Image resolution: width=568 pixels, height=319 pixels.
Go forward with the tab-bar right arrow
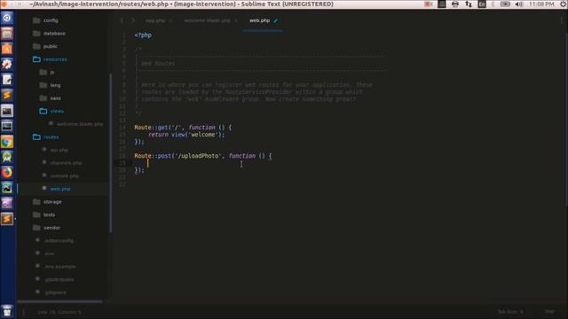[x=133, y=20]
